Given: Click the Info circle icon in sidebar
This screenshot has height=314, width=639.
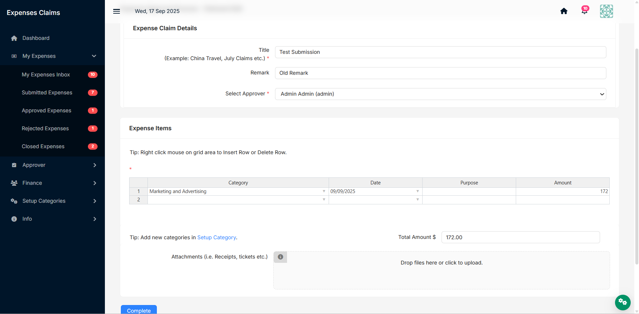Looking at the screenshot, I should click(x=14, y=219).
